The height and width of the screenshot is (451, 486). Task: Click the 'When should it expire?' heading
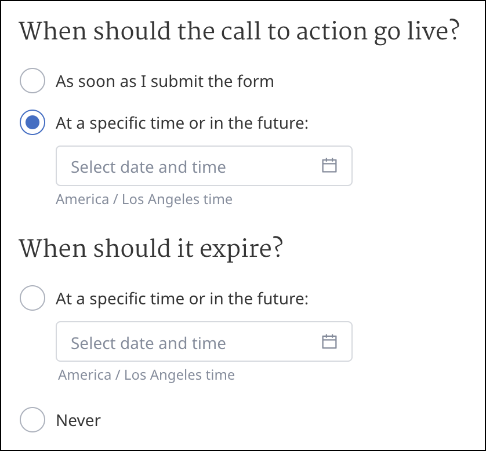151,249
